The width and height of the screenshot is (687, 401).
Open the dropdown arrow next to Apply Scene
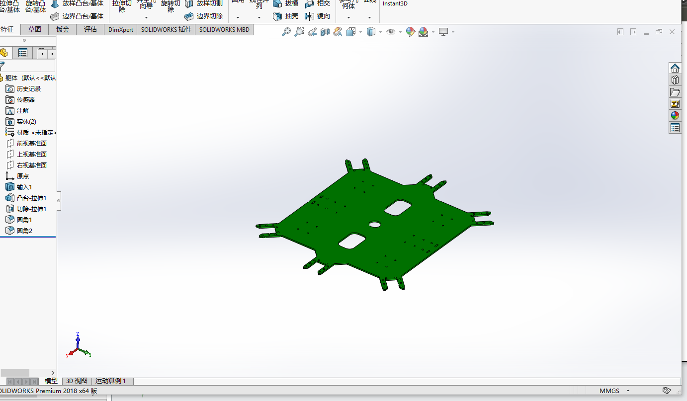click(x=433, y=32)
